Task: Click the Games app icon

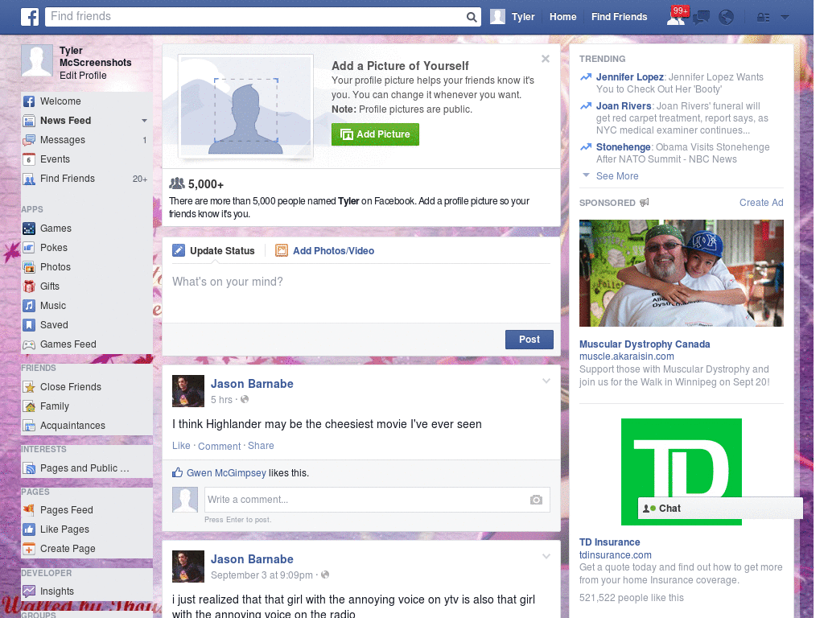Action: (29, 229)
